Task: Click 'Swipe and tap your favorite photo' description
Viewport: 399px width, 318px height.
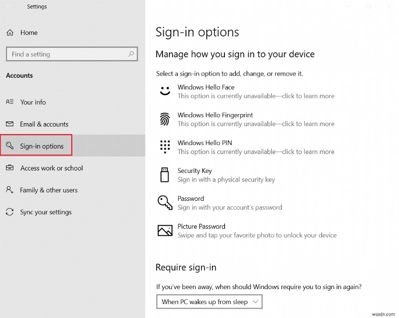Action: click(x=257, y=235)
